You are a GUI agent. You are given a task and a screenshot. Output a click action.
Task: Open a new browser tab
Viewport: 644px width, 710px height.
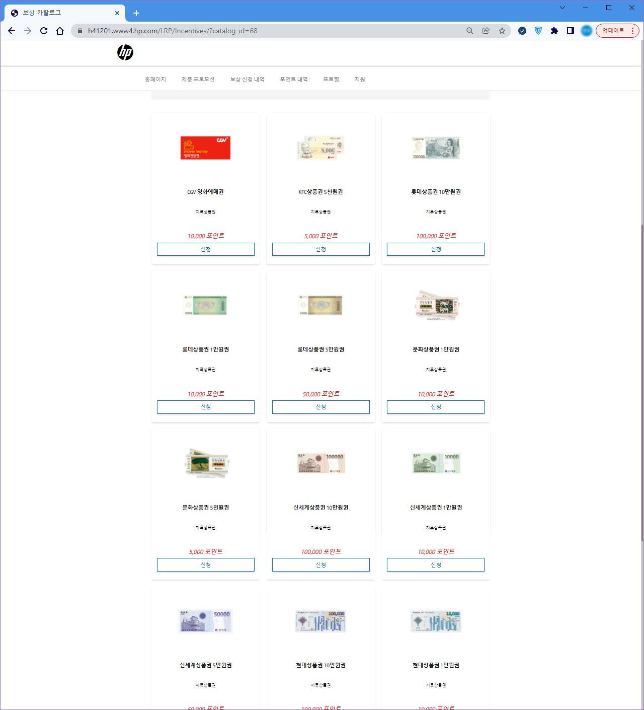136,13
